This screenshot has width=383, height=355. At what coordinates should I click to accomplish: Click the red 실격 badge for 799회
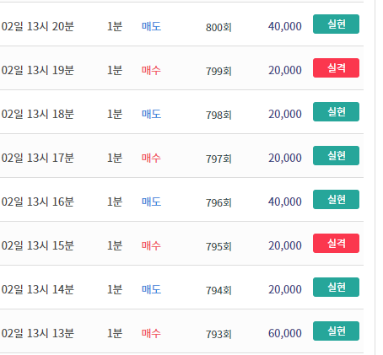336,68
